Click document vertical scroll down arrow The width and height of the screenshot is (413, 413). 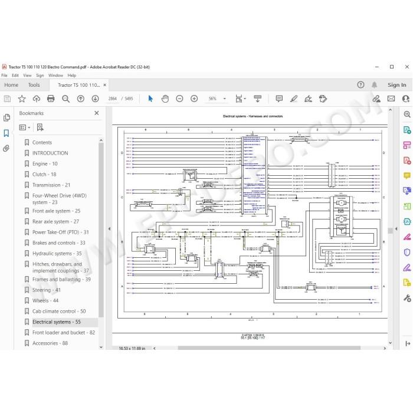[x=391, y=343]
